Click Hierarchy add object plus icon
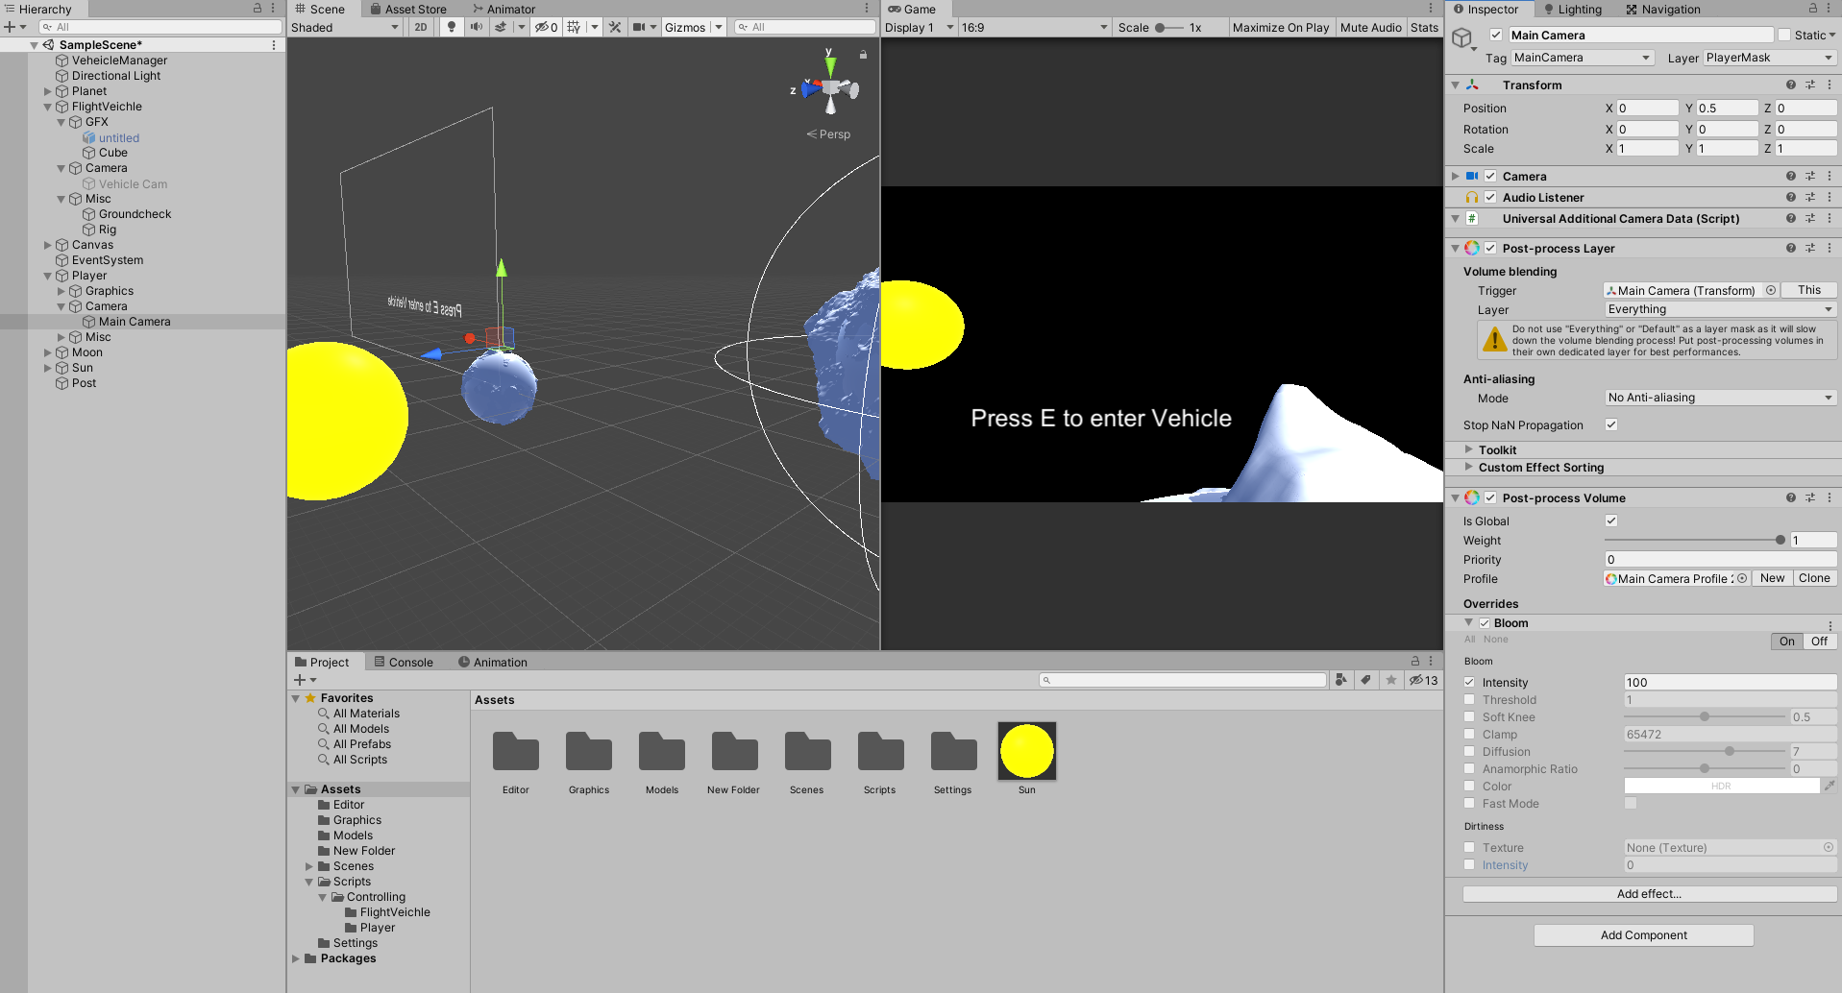This screenshot has height=993, width=1842. click(x=11, y=27)
